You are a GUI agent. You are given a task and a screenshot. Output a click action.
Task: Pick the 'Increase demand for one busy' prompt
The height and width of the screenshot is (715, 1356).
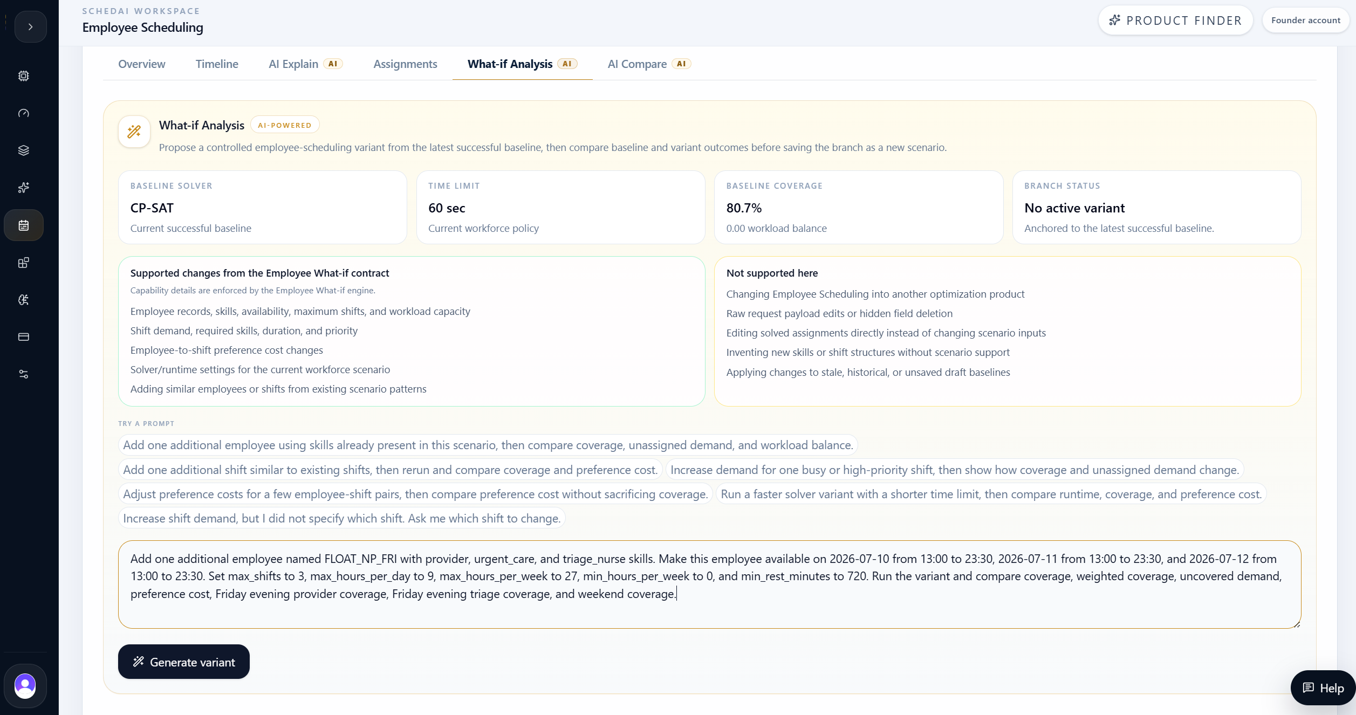click(955, 470)
